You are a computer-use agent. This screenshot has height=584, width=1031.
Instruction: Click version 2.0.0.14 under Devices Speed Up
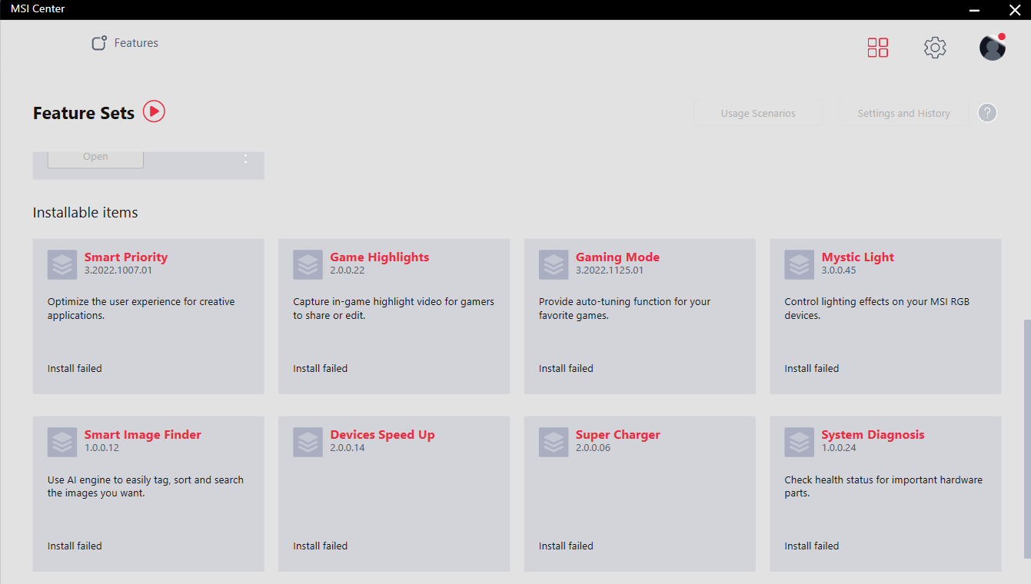tap(348, 448)
